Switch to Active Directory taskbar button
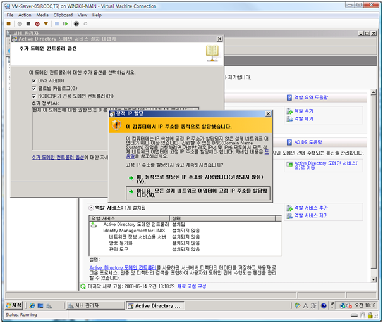383x323 pixels. [155, 306]
